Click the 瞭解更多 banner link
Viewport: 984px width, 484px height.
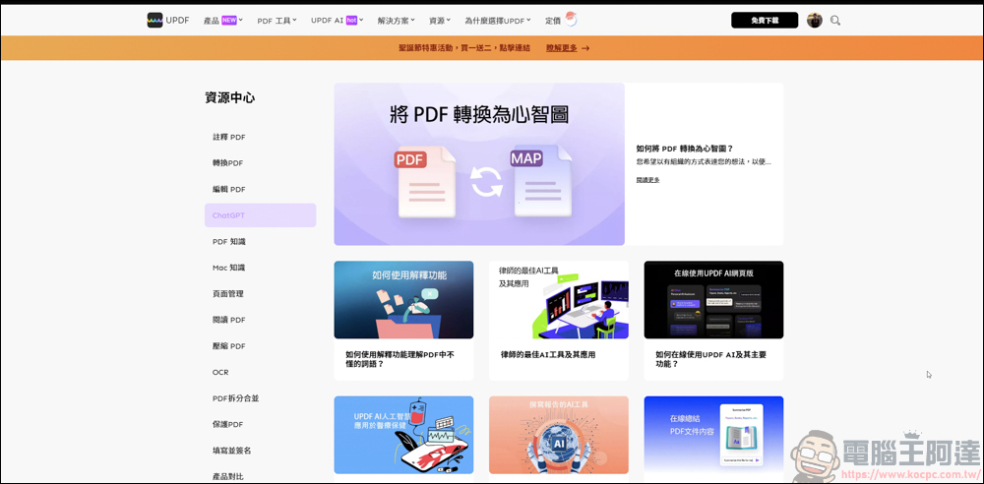point(561,47)
